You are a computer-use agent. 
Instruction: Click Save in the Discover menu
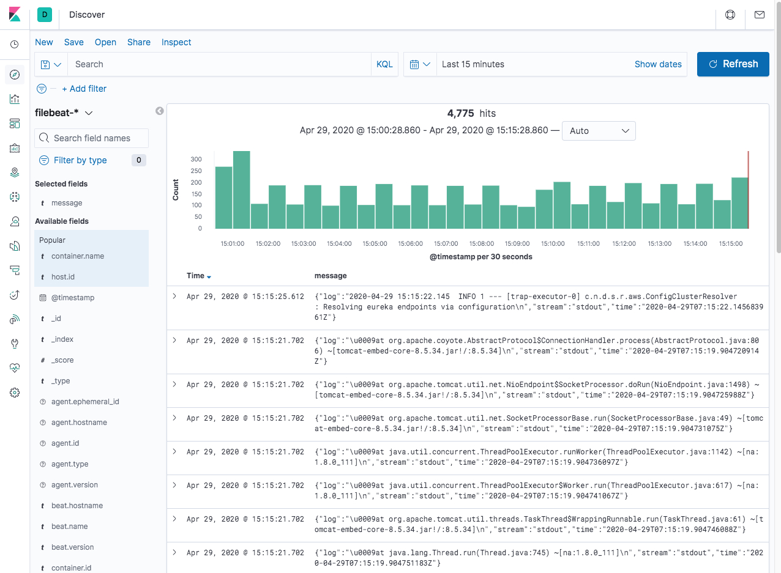click(x=74, y=42)
